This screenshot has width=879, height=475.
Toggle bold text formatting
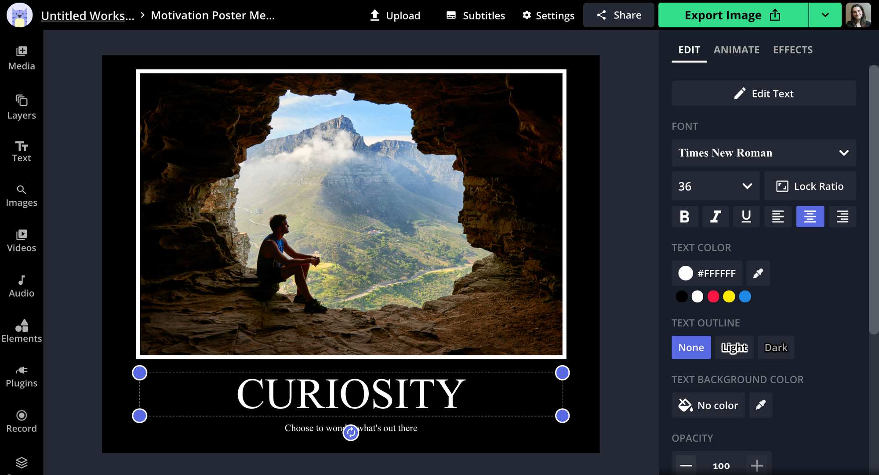684,217
